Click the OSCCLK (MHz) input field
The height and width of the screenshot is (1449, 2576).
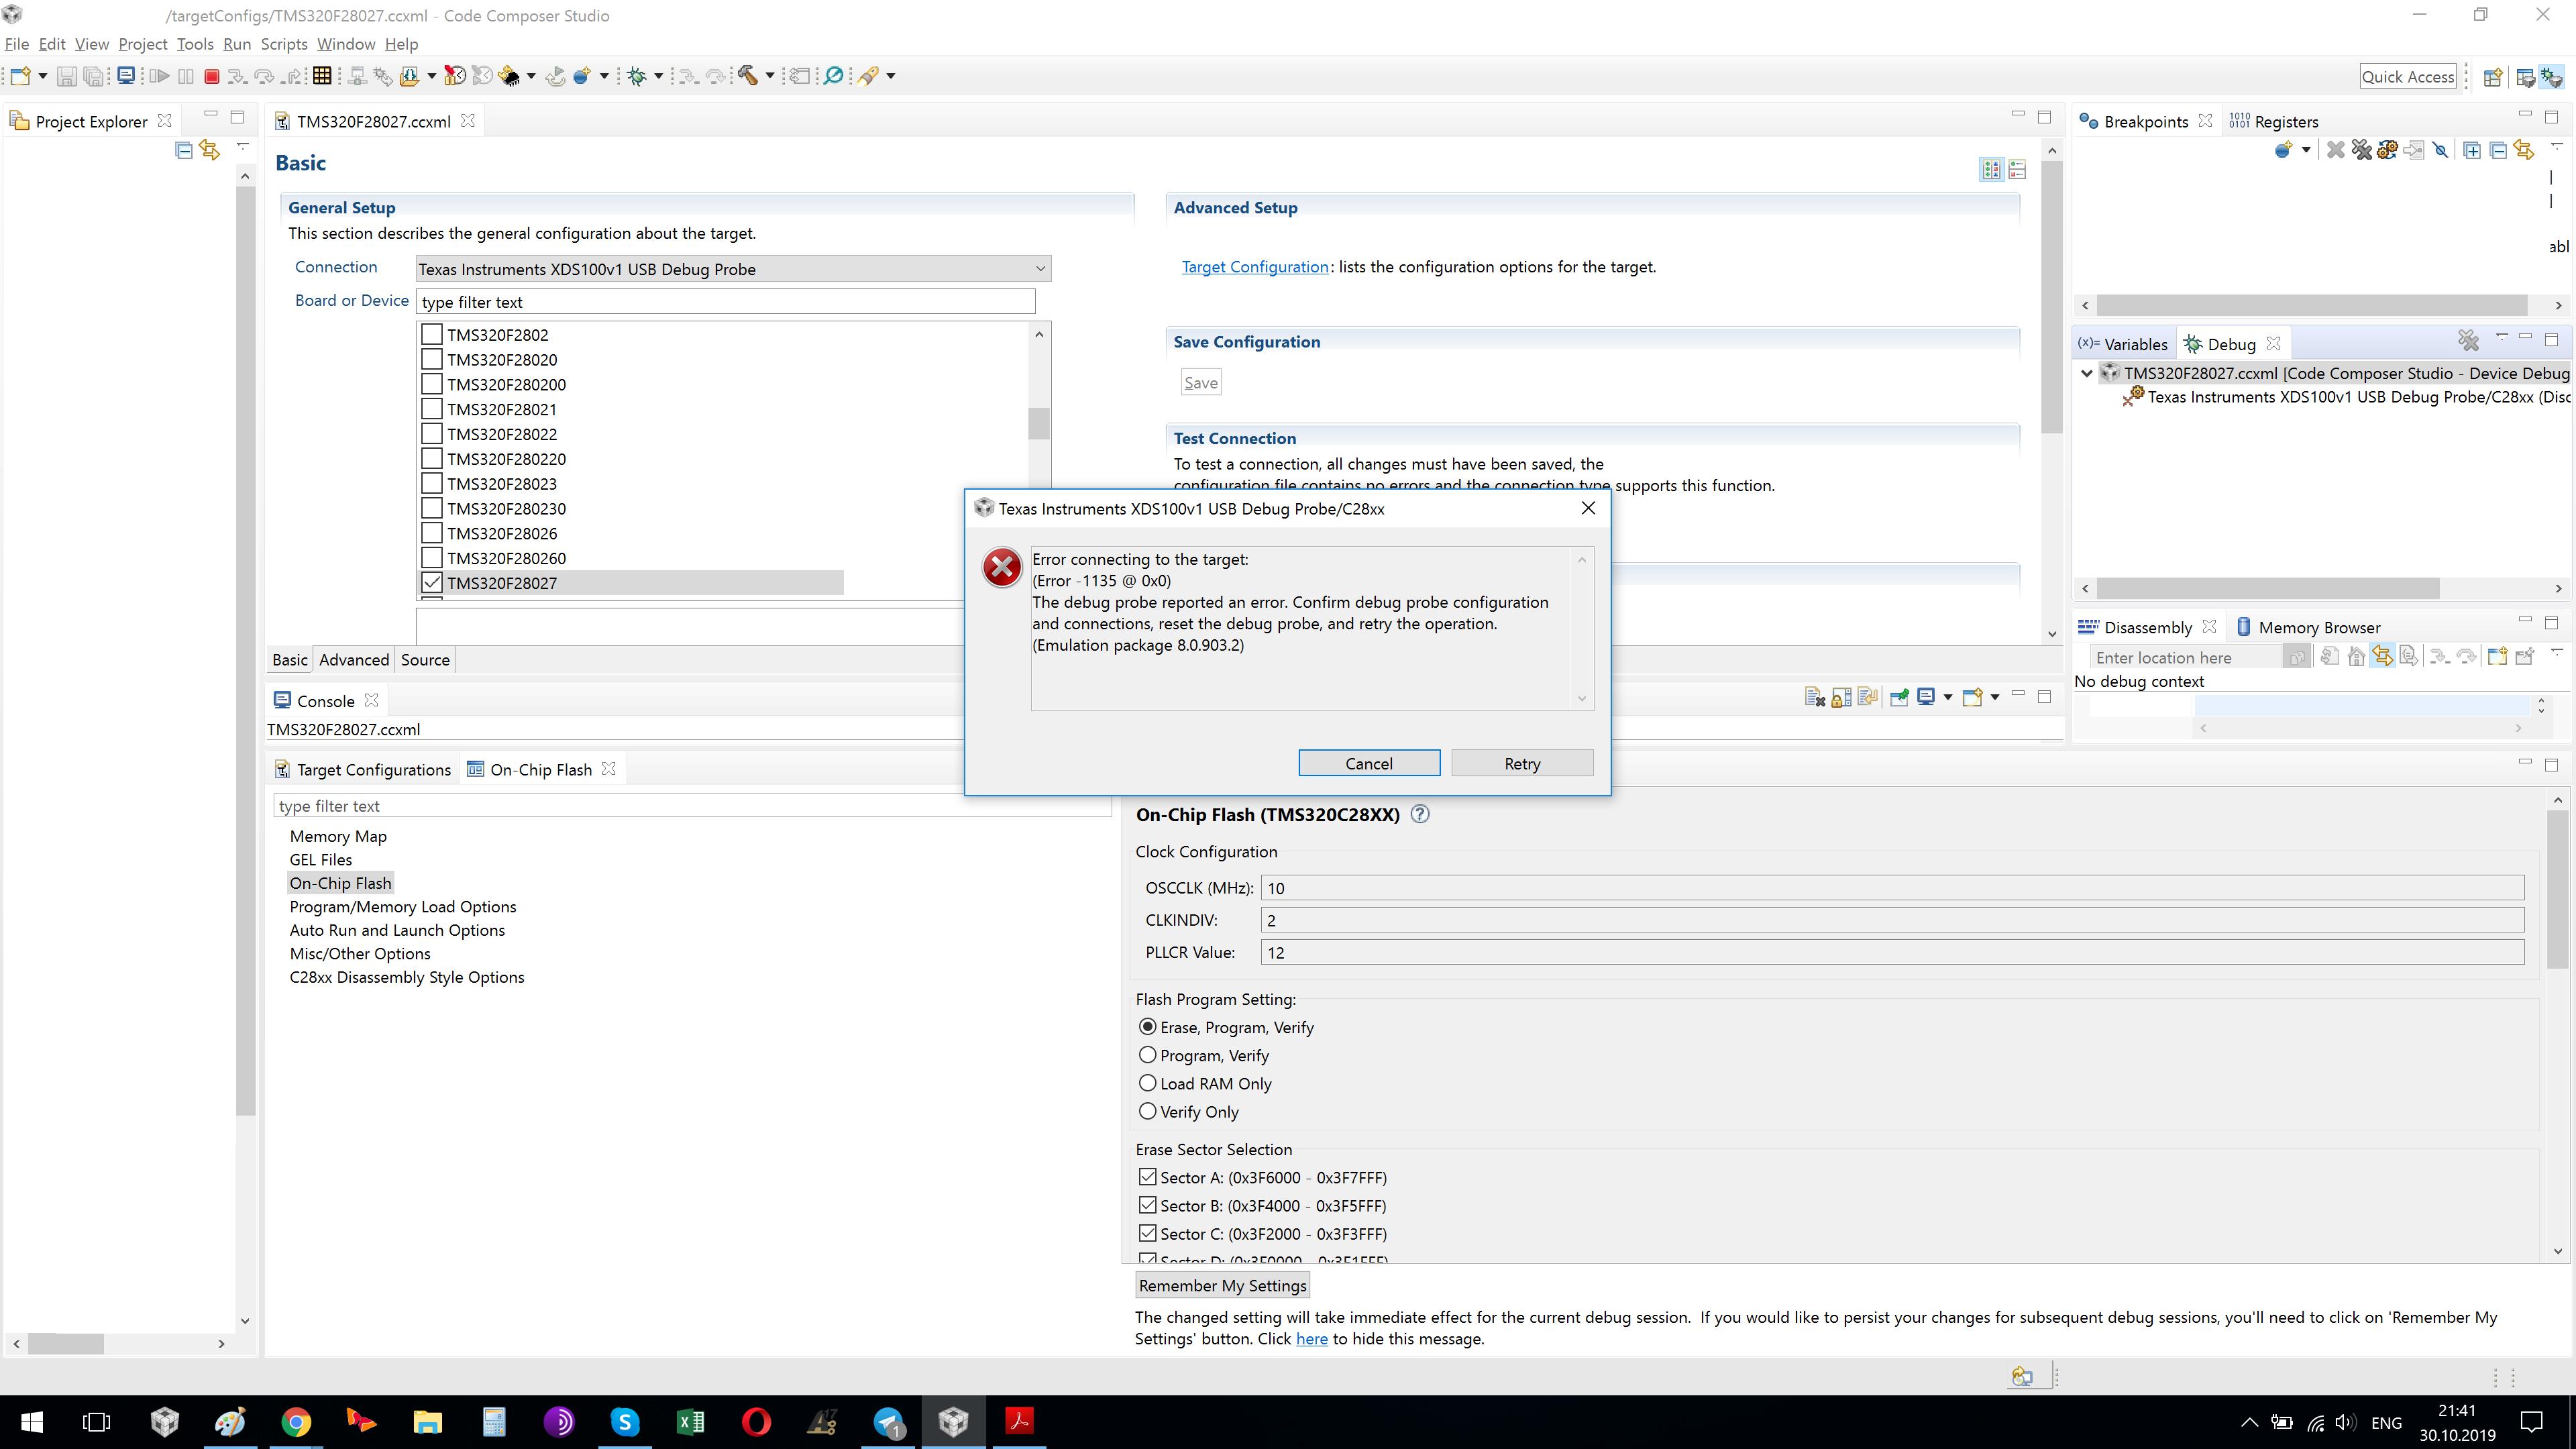(x=1892, y=888)
